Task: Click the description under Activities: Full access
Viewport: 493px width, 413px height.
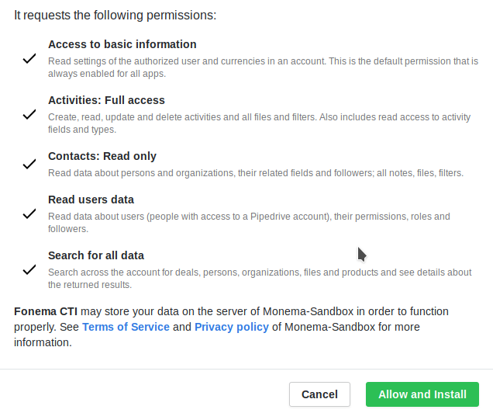Action: coord(259,123)
